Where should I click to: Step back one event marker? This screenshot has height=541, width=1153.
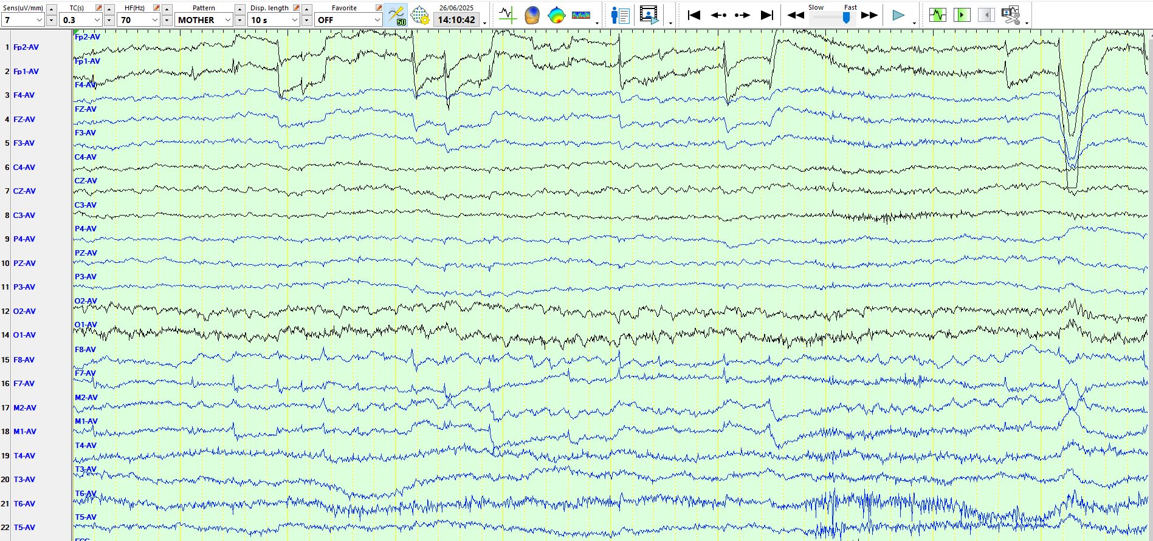718,15
